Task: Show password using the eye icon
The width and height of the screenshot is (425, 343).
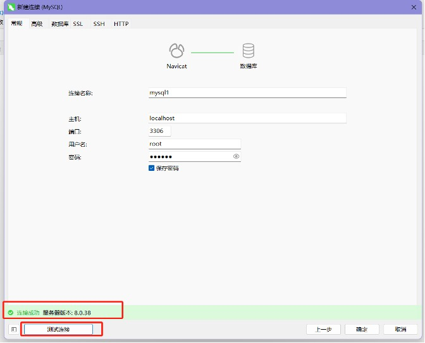Action: (x=236, y=156)
